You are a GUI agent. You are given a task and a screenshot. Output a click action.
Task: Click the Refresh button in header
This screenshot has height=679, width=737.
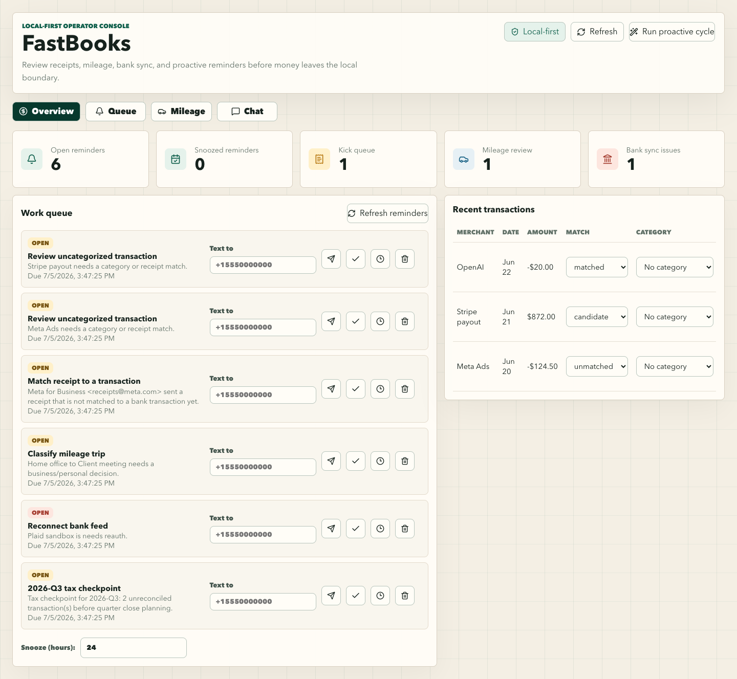(x=597, y=32)
